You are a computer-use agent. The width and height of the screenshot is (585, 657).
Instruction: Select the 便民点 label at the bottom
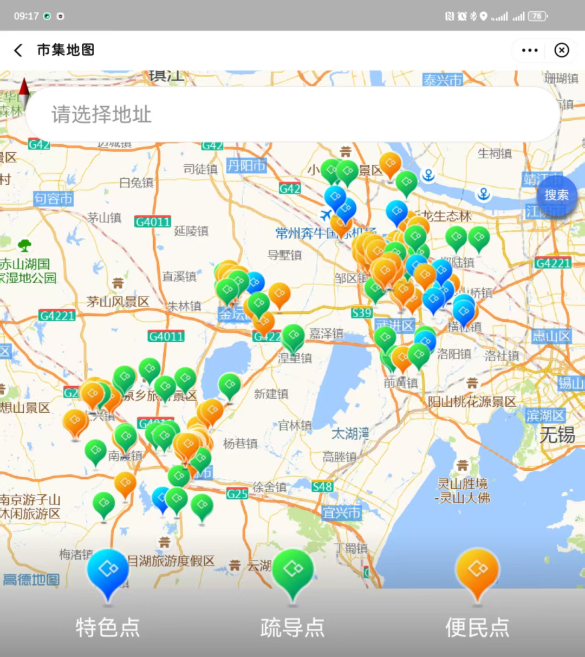click(x=477, y=628)
